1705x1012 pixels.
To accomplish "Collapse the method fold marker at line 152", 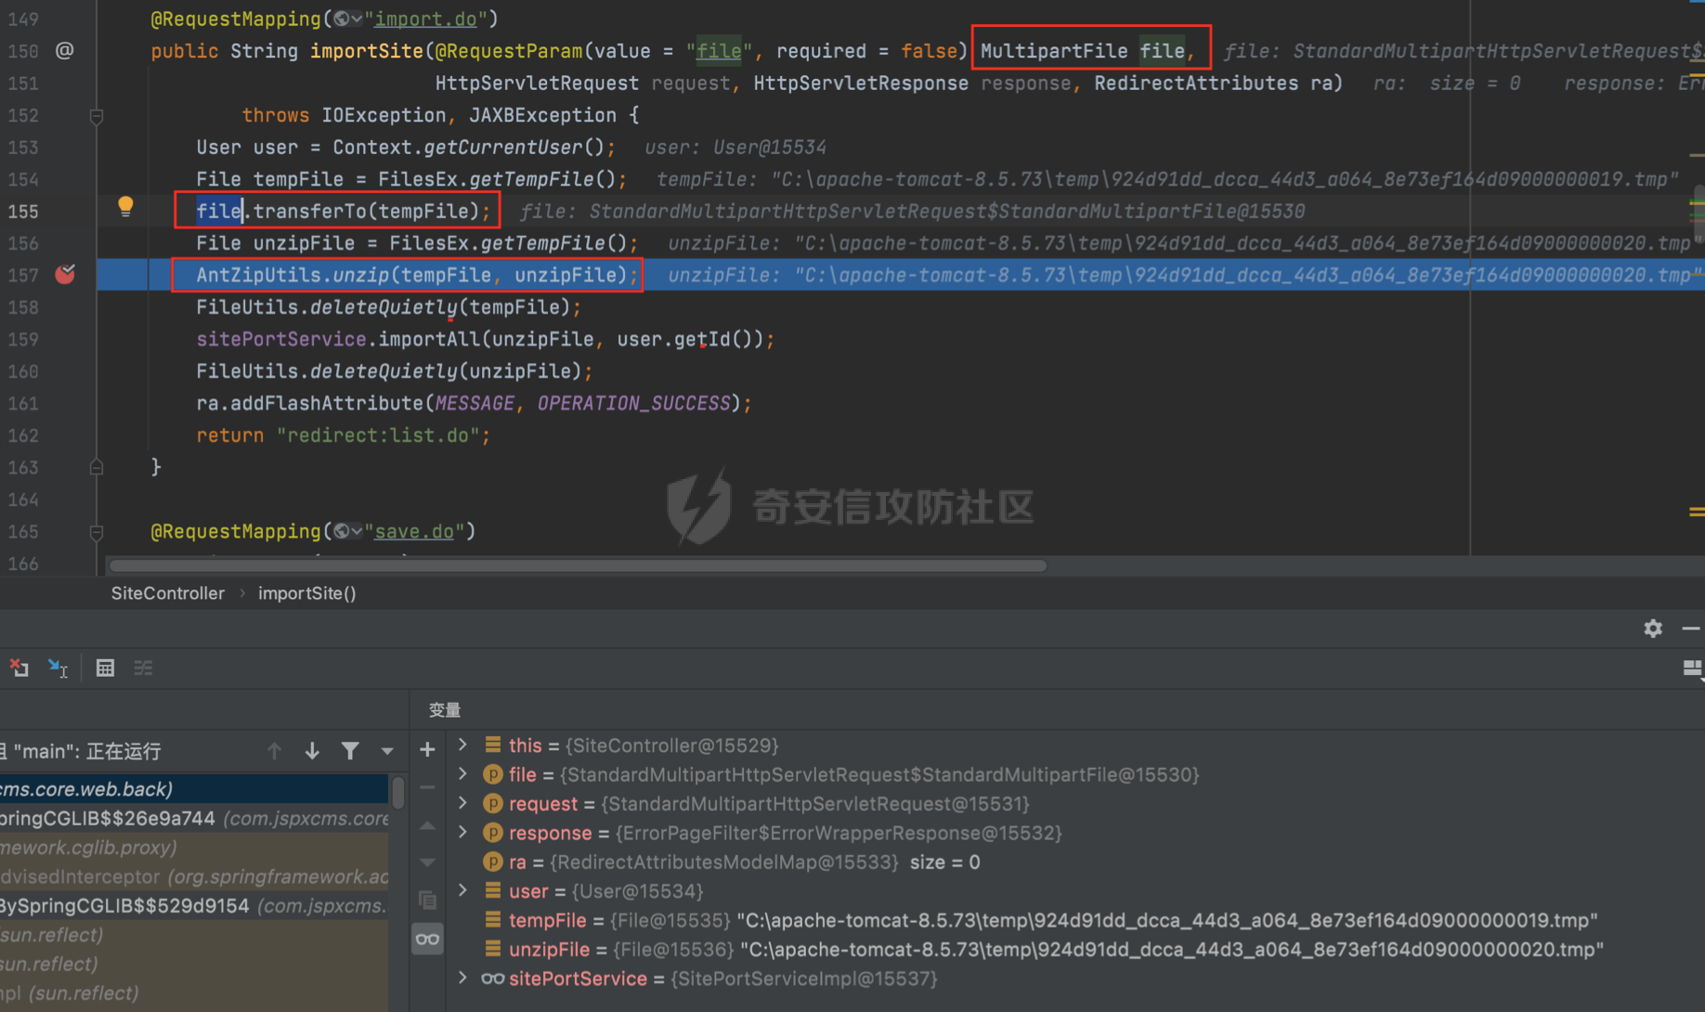I will [96, 116].
